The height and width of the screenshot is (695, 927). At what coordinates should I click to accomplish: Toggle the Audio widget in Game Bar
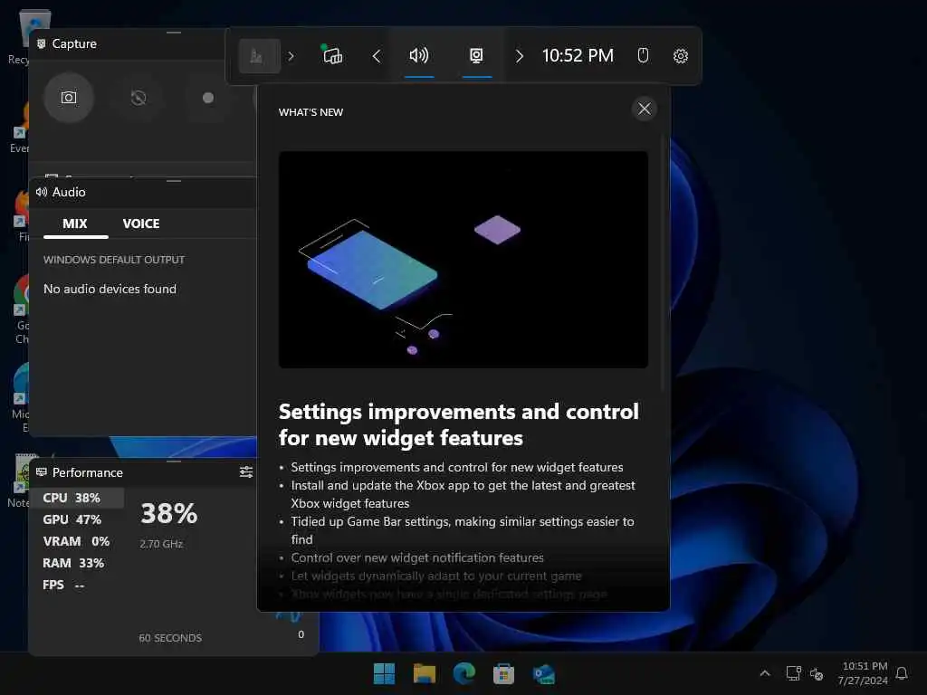coord(419,55)
